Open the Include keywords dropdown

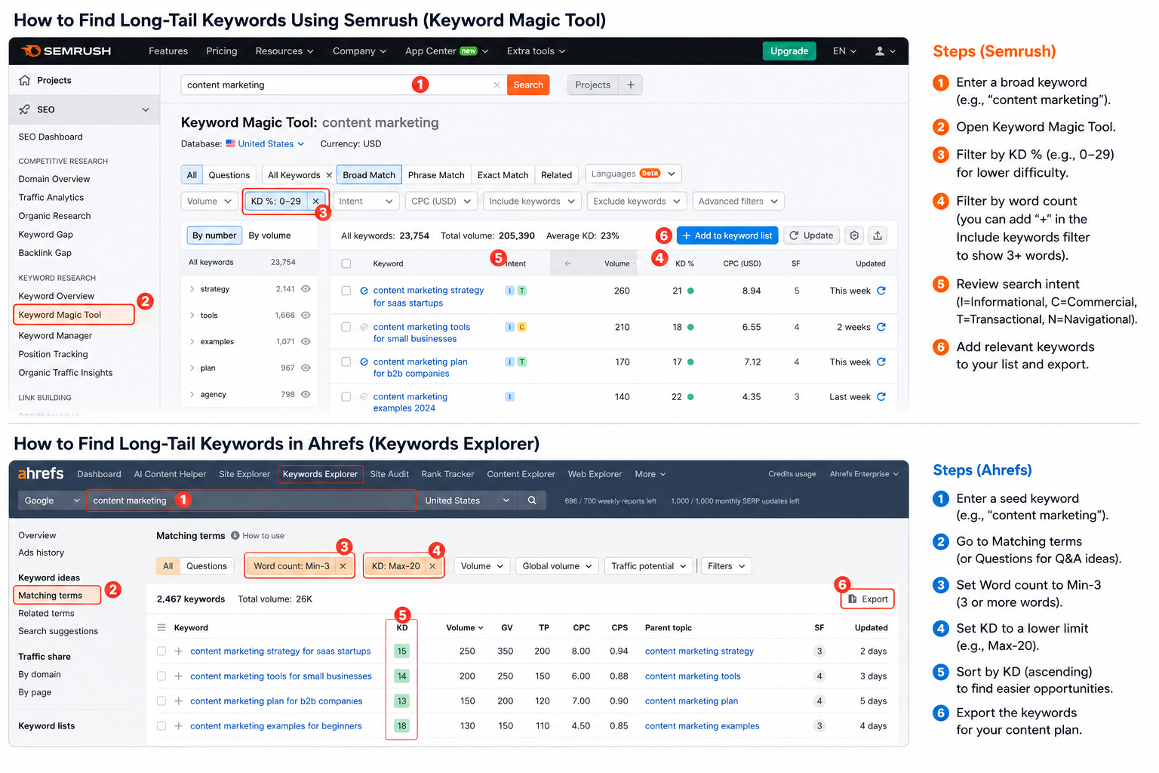(532, 202)
